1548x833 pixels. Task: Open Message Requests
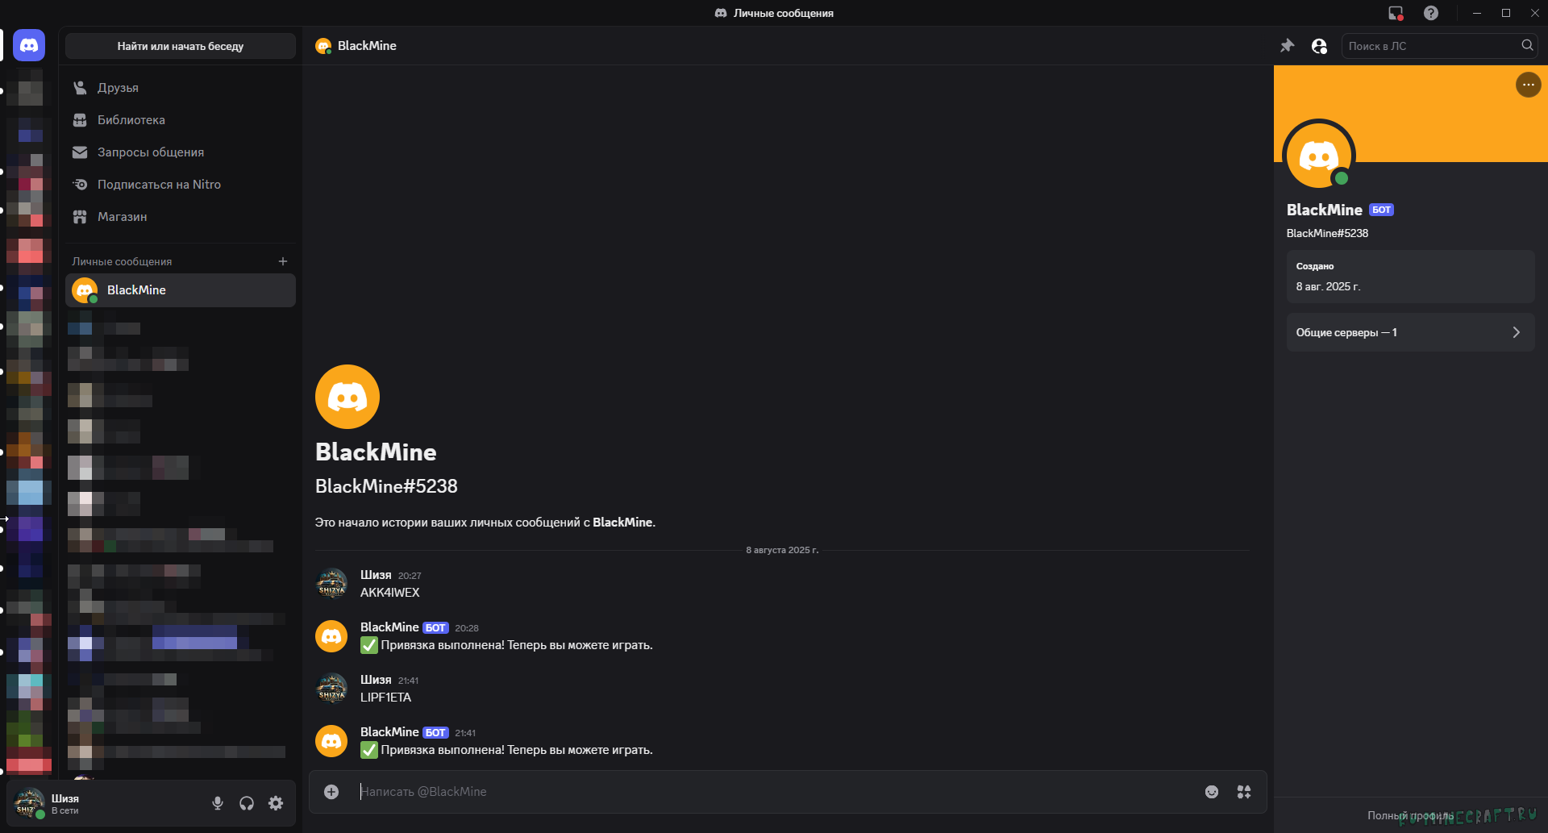click(181, 152)
